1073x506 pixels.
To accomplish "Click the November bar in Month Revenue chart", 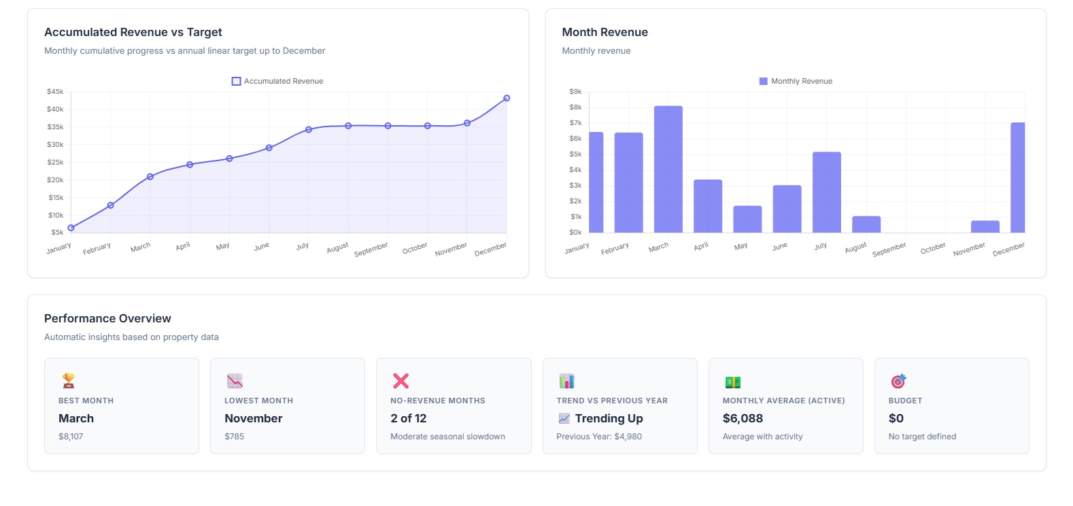I will (x=985, y=226).
